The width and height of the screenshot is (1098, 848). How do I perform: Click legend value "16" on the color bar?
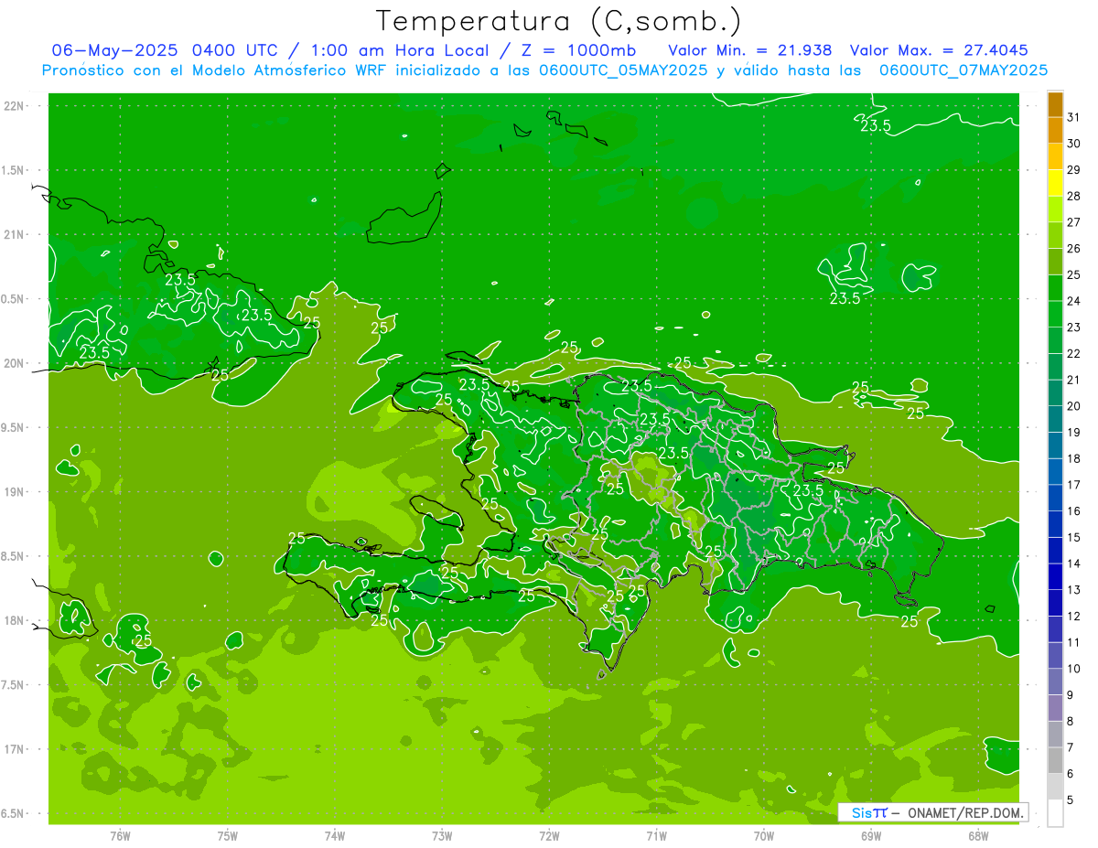pos(1074,511)
